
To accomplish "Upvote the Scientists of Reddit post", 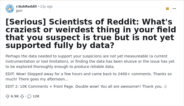I will tap(8, 96).
